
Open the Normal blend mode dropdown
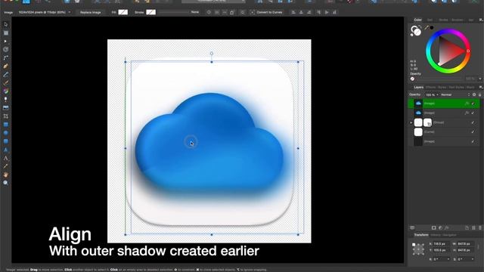click(x=455, y=94)
